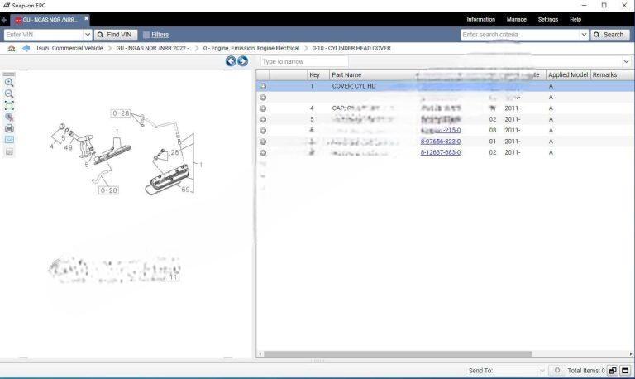Click the Find VIN button
The image size is (635, 379).
click(115, 35)
